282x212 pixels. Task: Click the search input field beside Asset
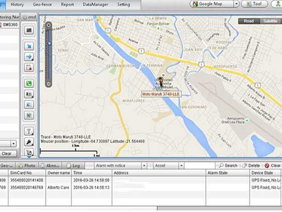tap(200, 166)
